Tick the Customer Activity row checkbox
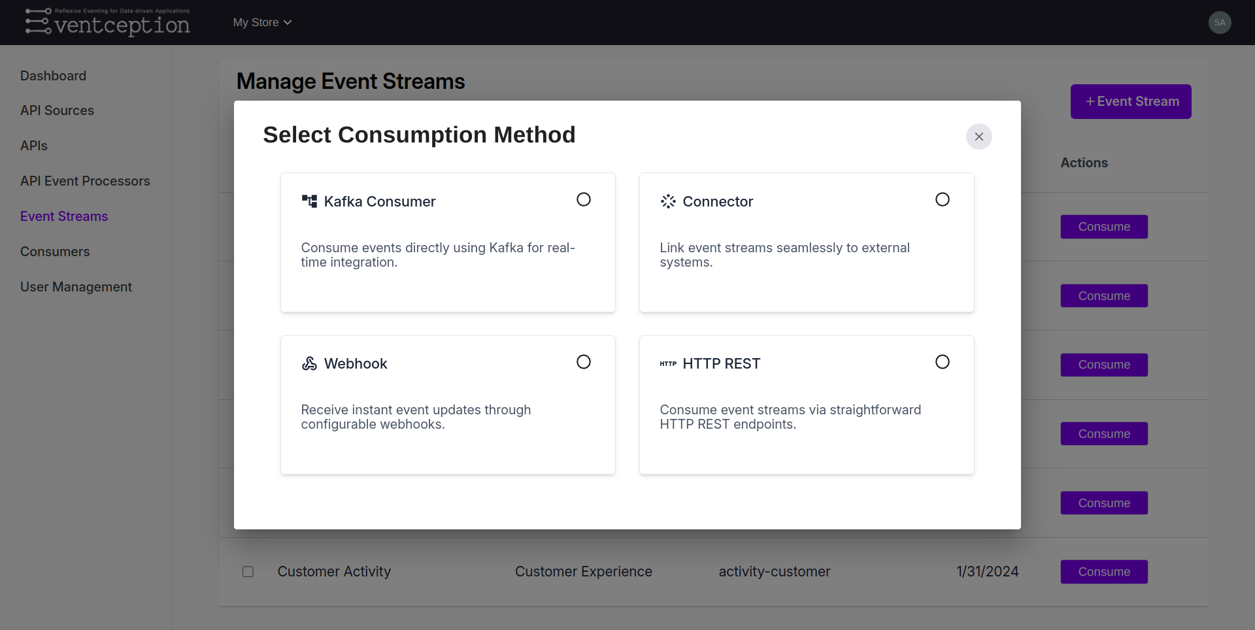1255x630 pixels. [x=248, y=572]
